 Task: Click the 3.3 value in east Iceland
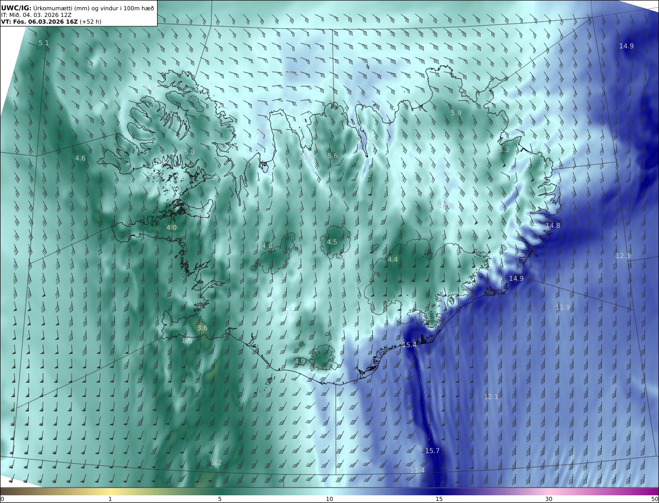[x=504, y=150]
